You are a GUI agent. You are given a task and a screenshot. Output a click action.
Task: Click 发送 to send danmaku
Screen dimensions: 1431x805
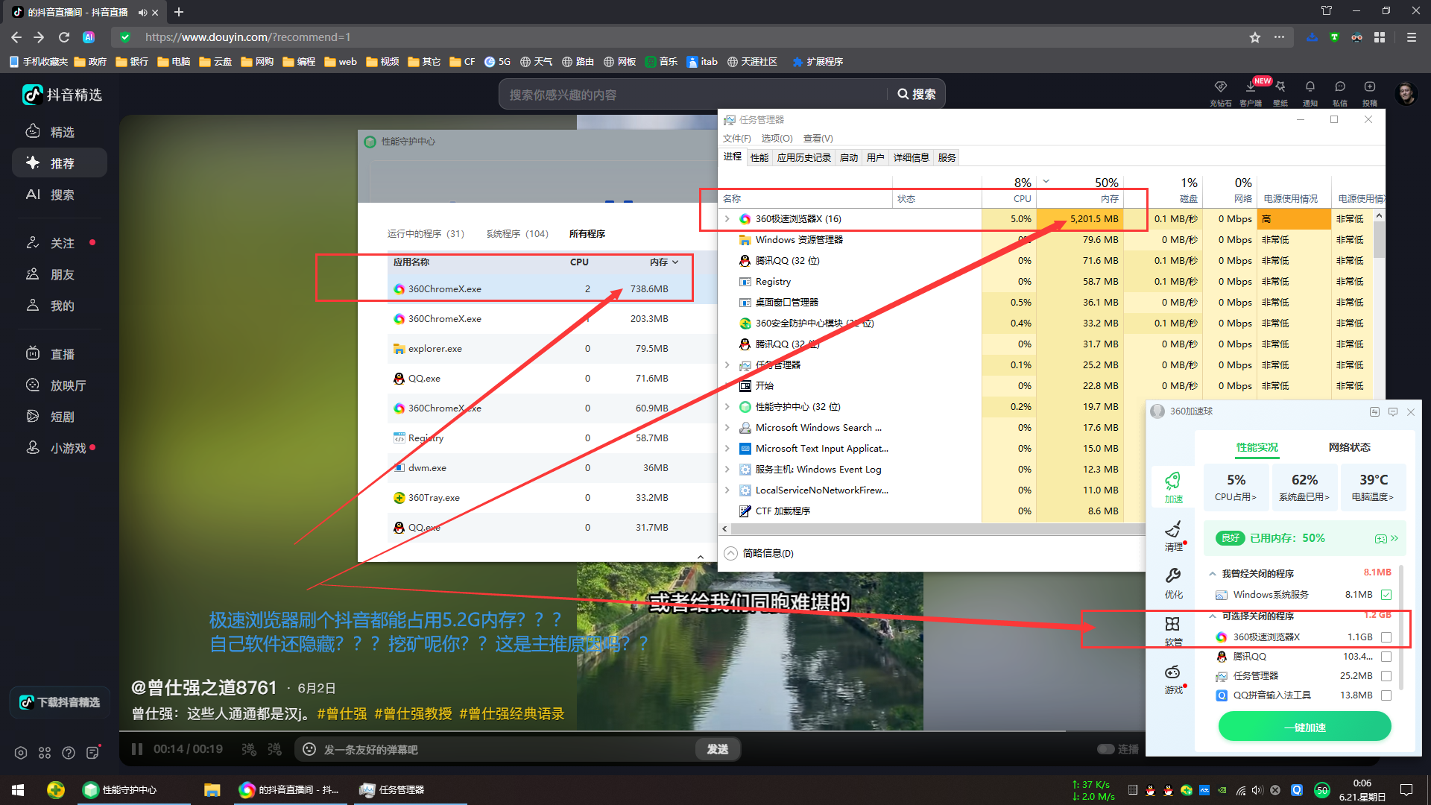click(x=717, y=749)
